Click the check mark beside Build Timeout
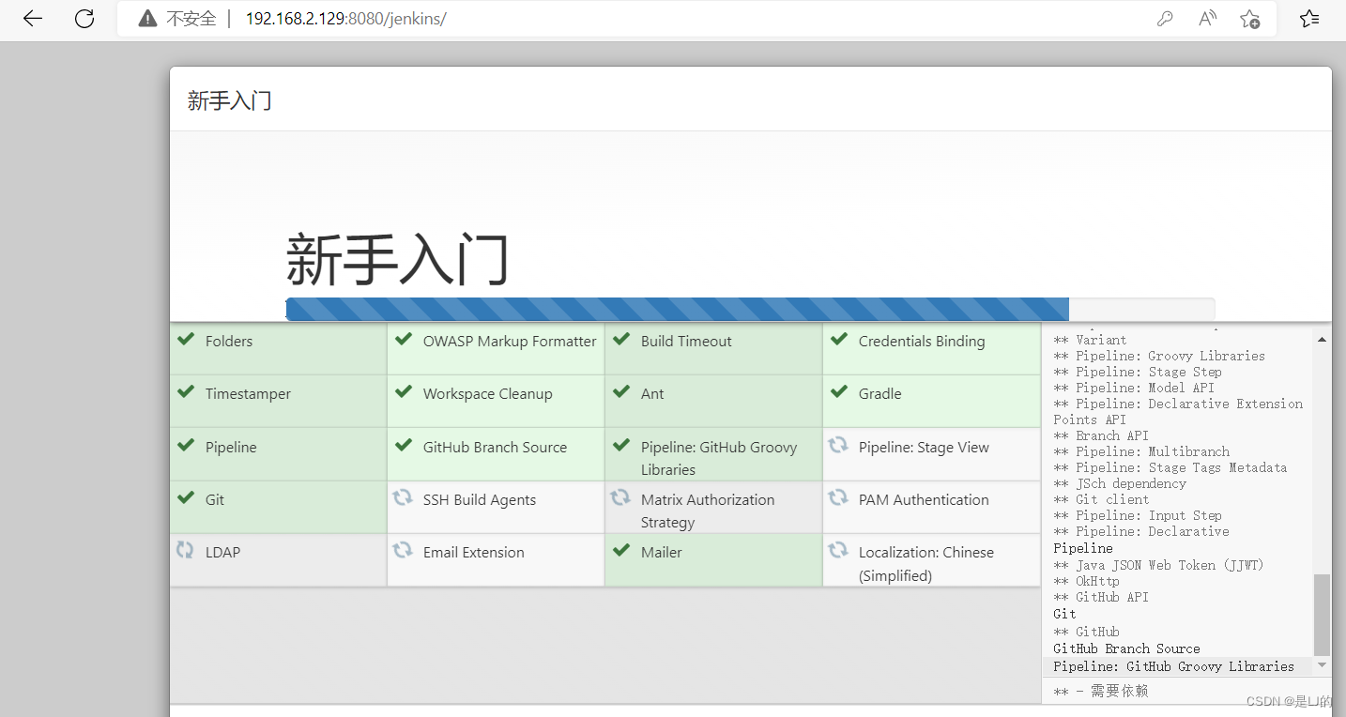 pyautogui.click(x=621, y=339)
